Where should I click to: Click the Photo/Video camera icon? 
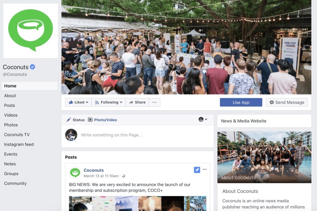click(x=90, y=120)
